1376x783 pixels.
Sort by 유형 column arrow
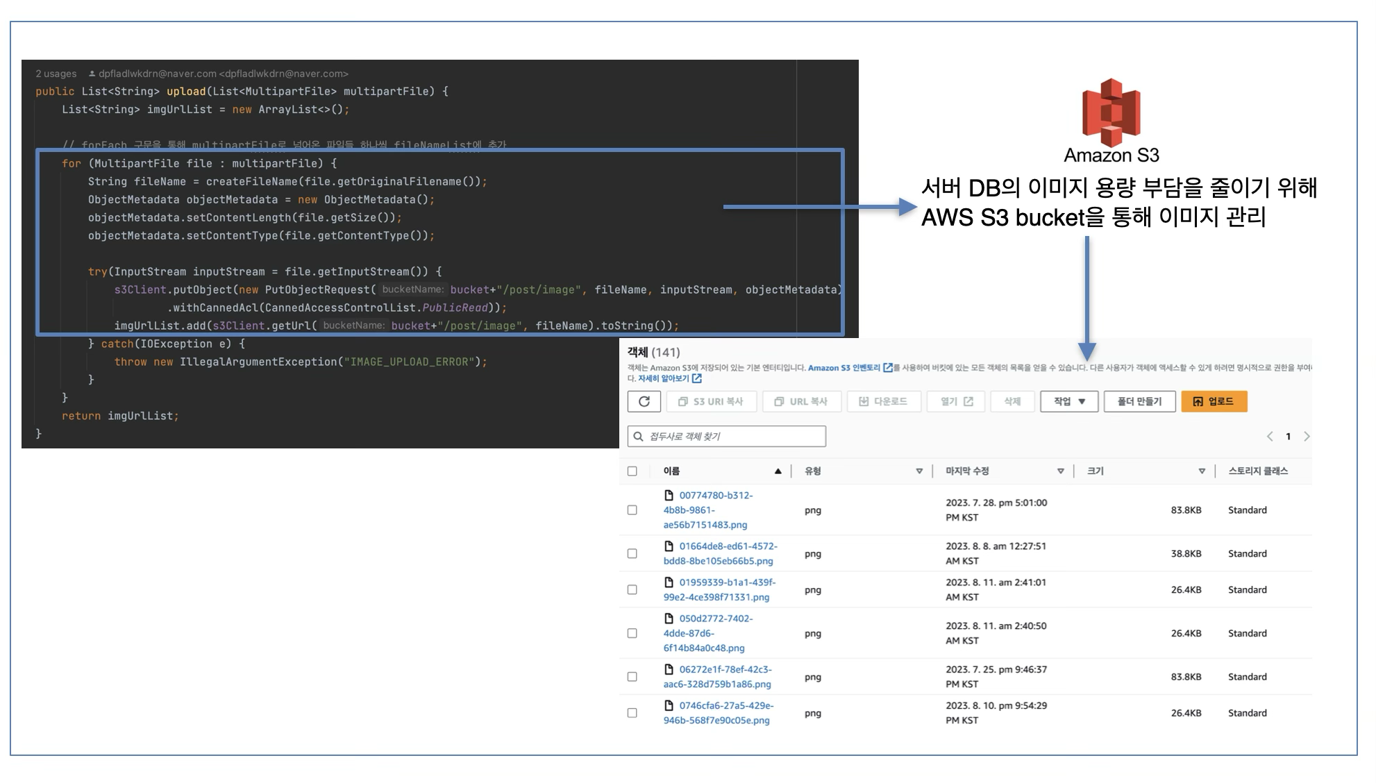(919, 471)
